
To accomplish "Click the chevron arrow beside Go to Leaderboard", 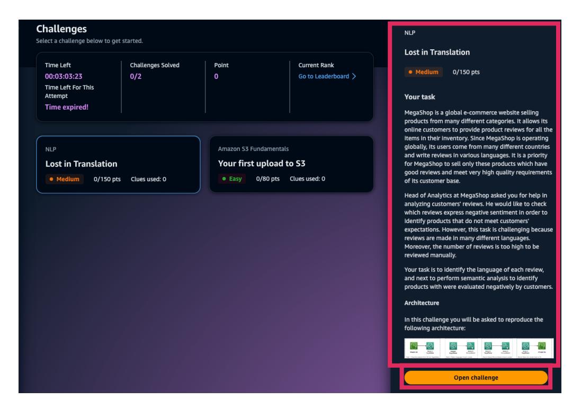I will [x=354, y=76].
